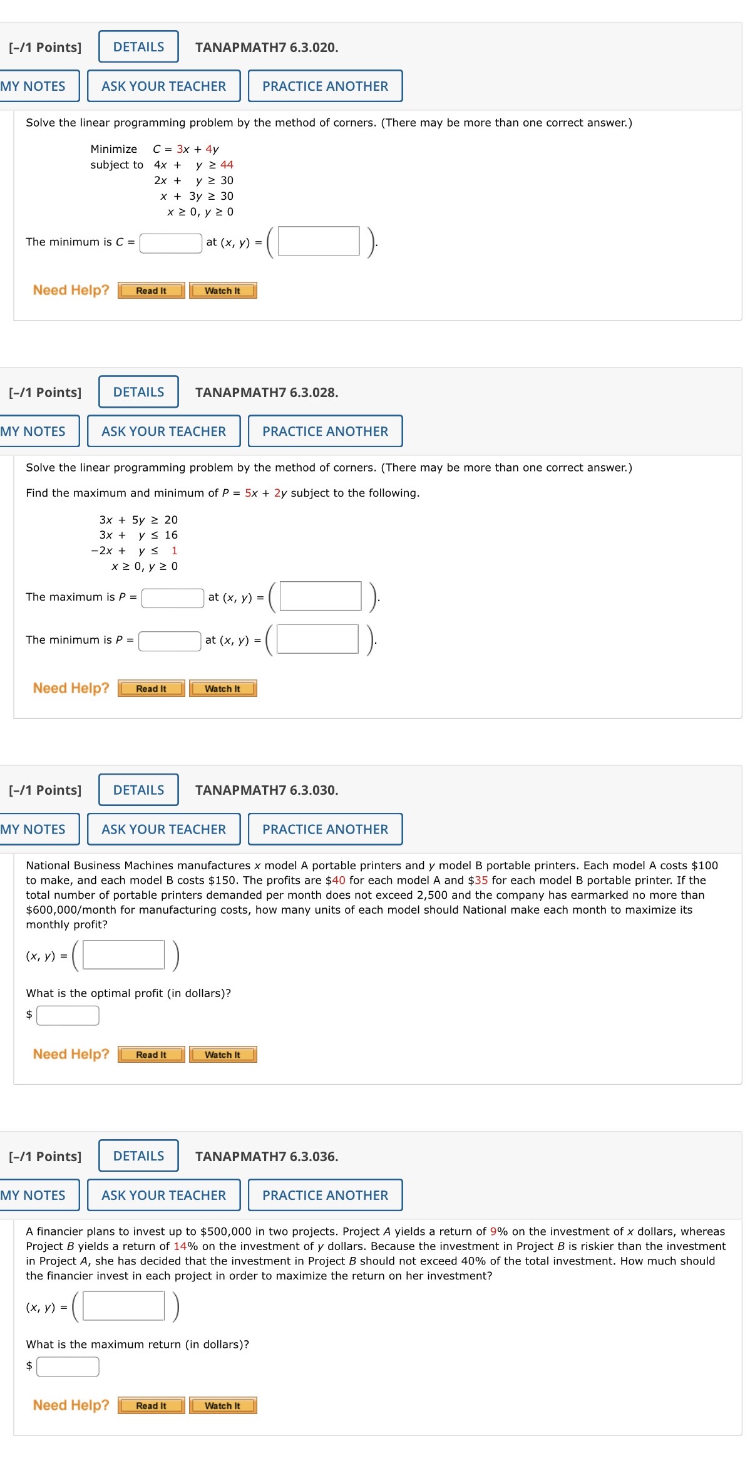Viewport: 755px width, 1468px height.
Task: Click Watch It for the printers problem 6.3.030
Action: tap(222, 1055)
